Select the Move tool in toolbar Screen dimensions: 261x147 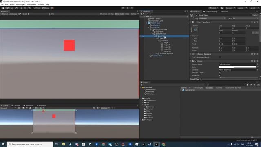[x=7, y=8]
